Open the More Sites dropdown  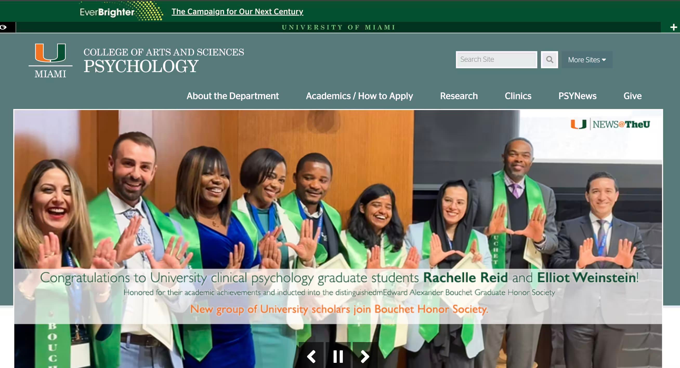587,60
